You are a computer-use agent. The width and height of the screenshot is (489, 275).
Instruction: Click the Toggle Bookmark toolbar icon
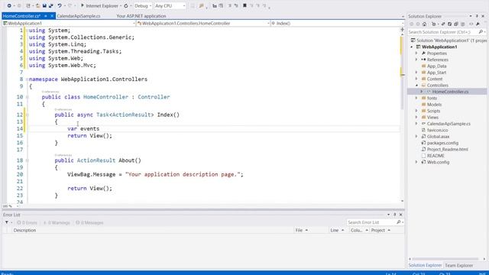(244, 5)
